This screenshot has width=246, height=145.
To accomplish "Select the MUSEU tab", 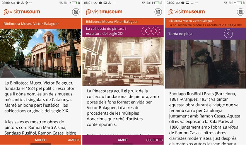I will (x=41, y=140).
